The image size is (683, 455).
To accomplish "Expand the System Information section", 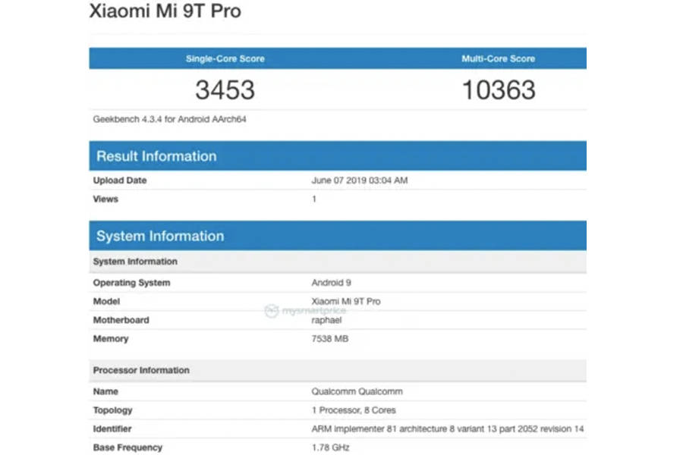I will (x=159, y=236).
